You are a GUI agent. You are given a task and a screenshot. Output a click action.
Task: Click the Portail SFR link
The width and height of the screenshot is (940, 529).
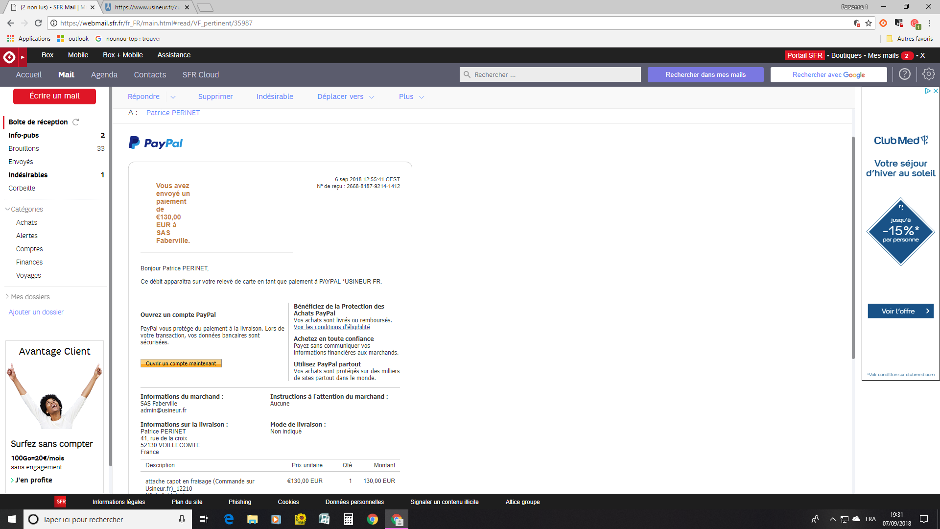[805, 55]
